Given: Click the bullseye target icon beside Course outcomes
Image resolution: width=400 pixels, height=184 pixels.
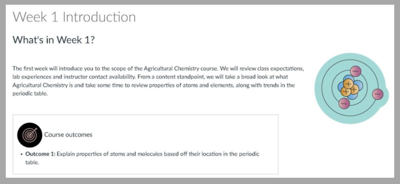Looking at the screenshot, I should (x=29, y=135).
